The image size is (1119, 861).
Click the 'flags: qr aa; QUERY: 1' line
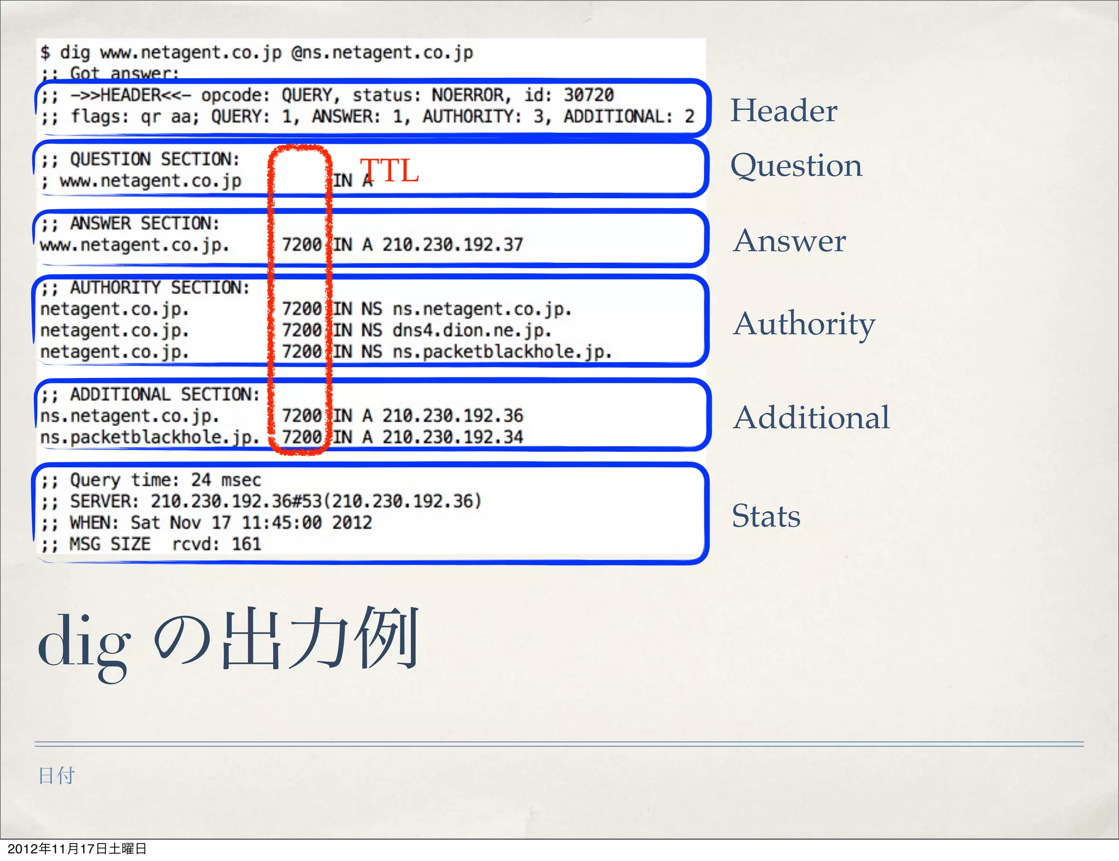click(x=367, y=116)
